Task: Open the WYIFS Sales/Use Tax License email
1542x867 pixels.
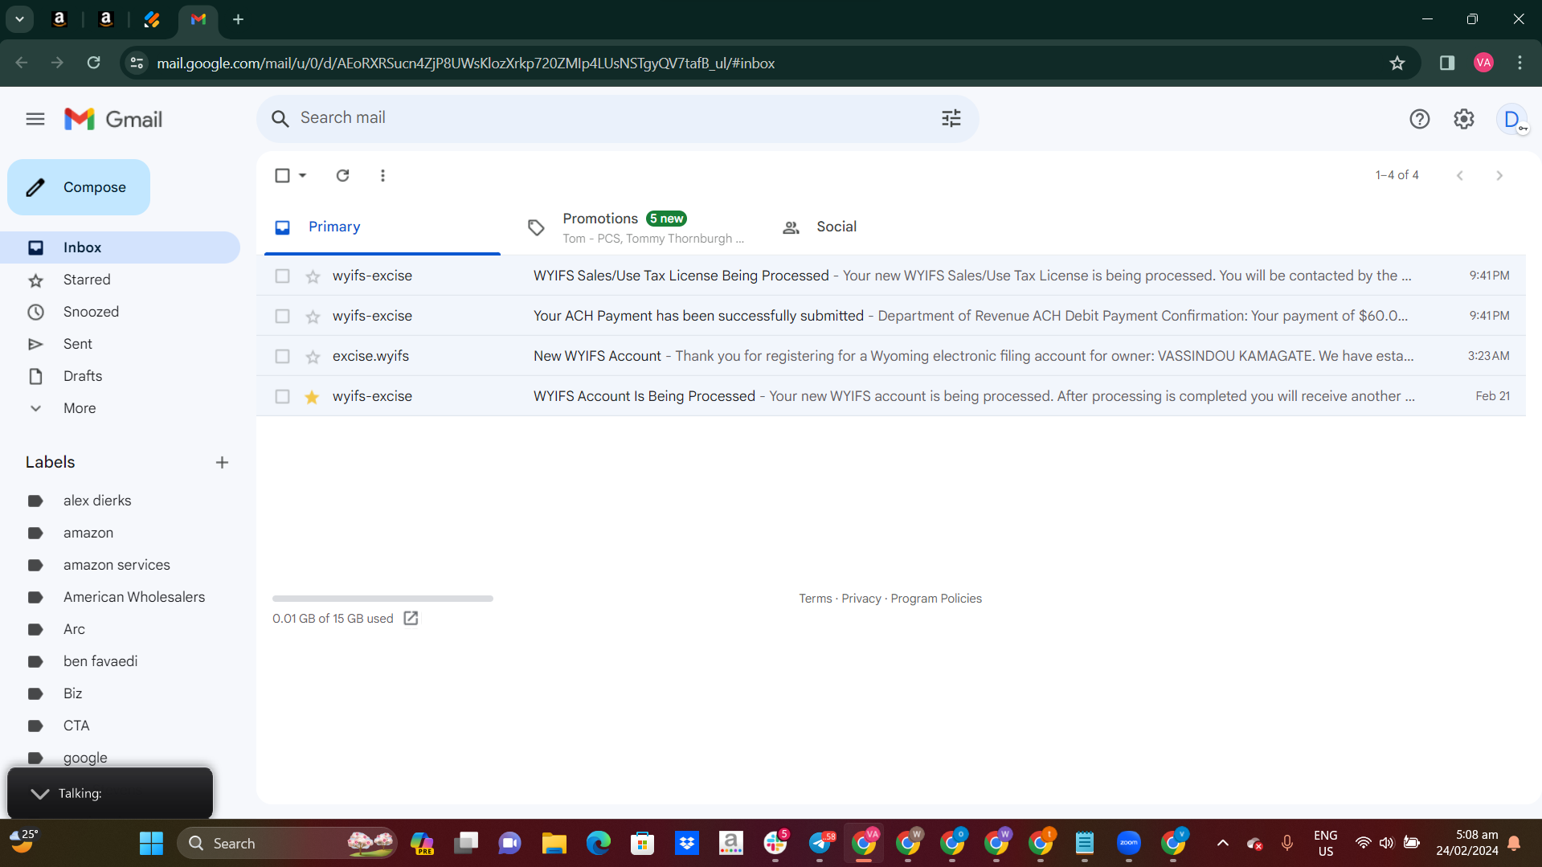Action: (890, 276)
